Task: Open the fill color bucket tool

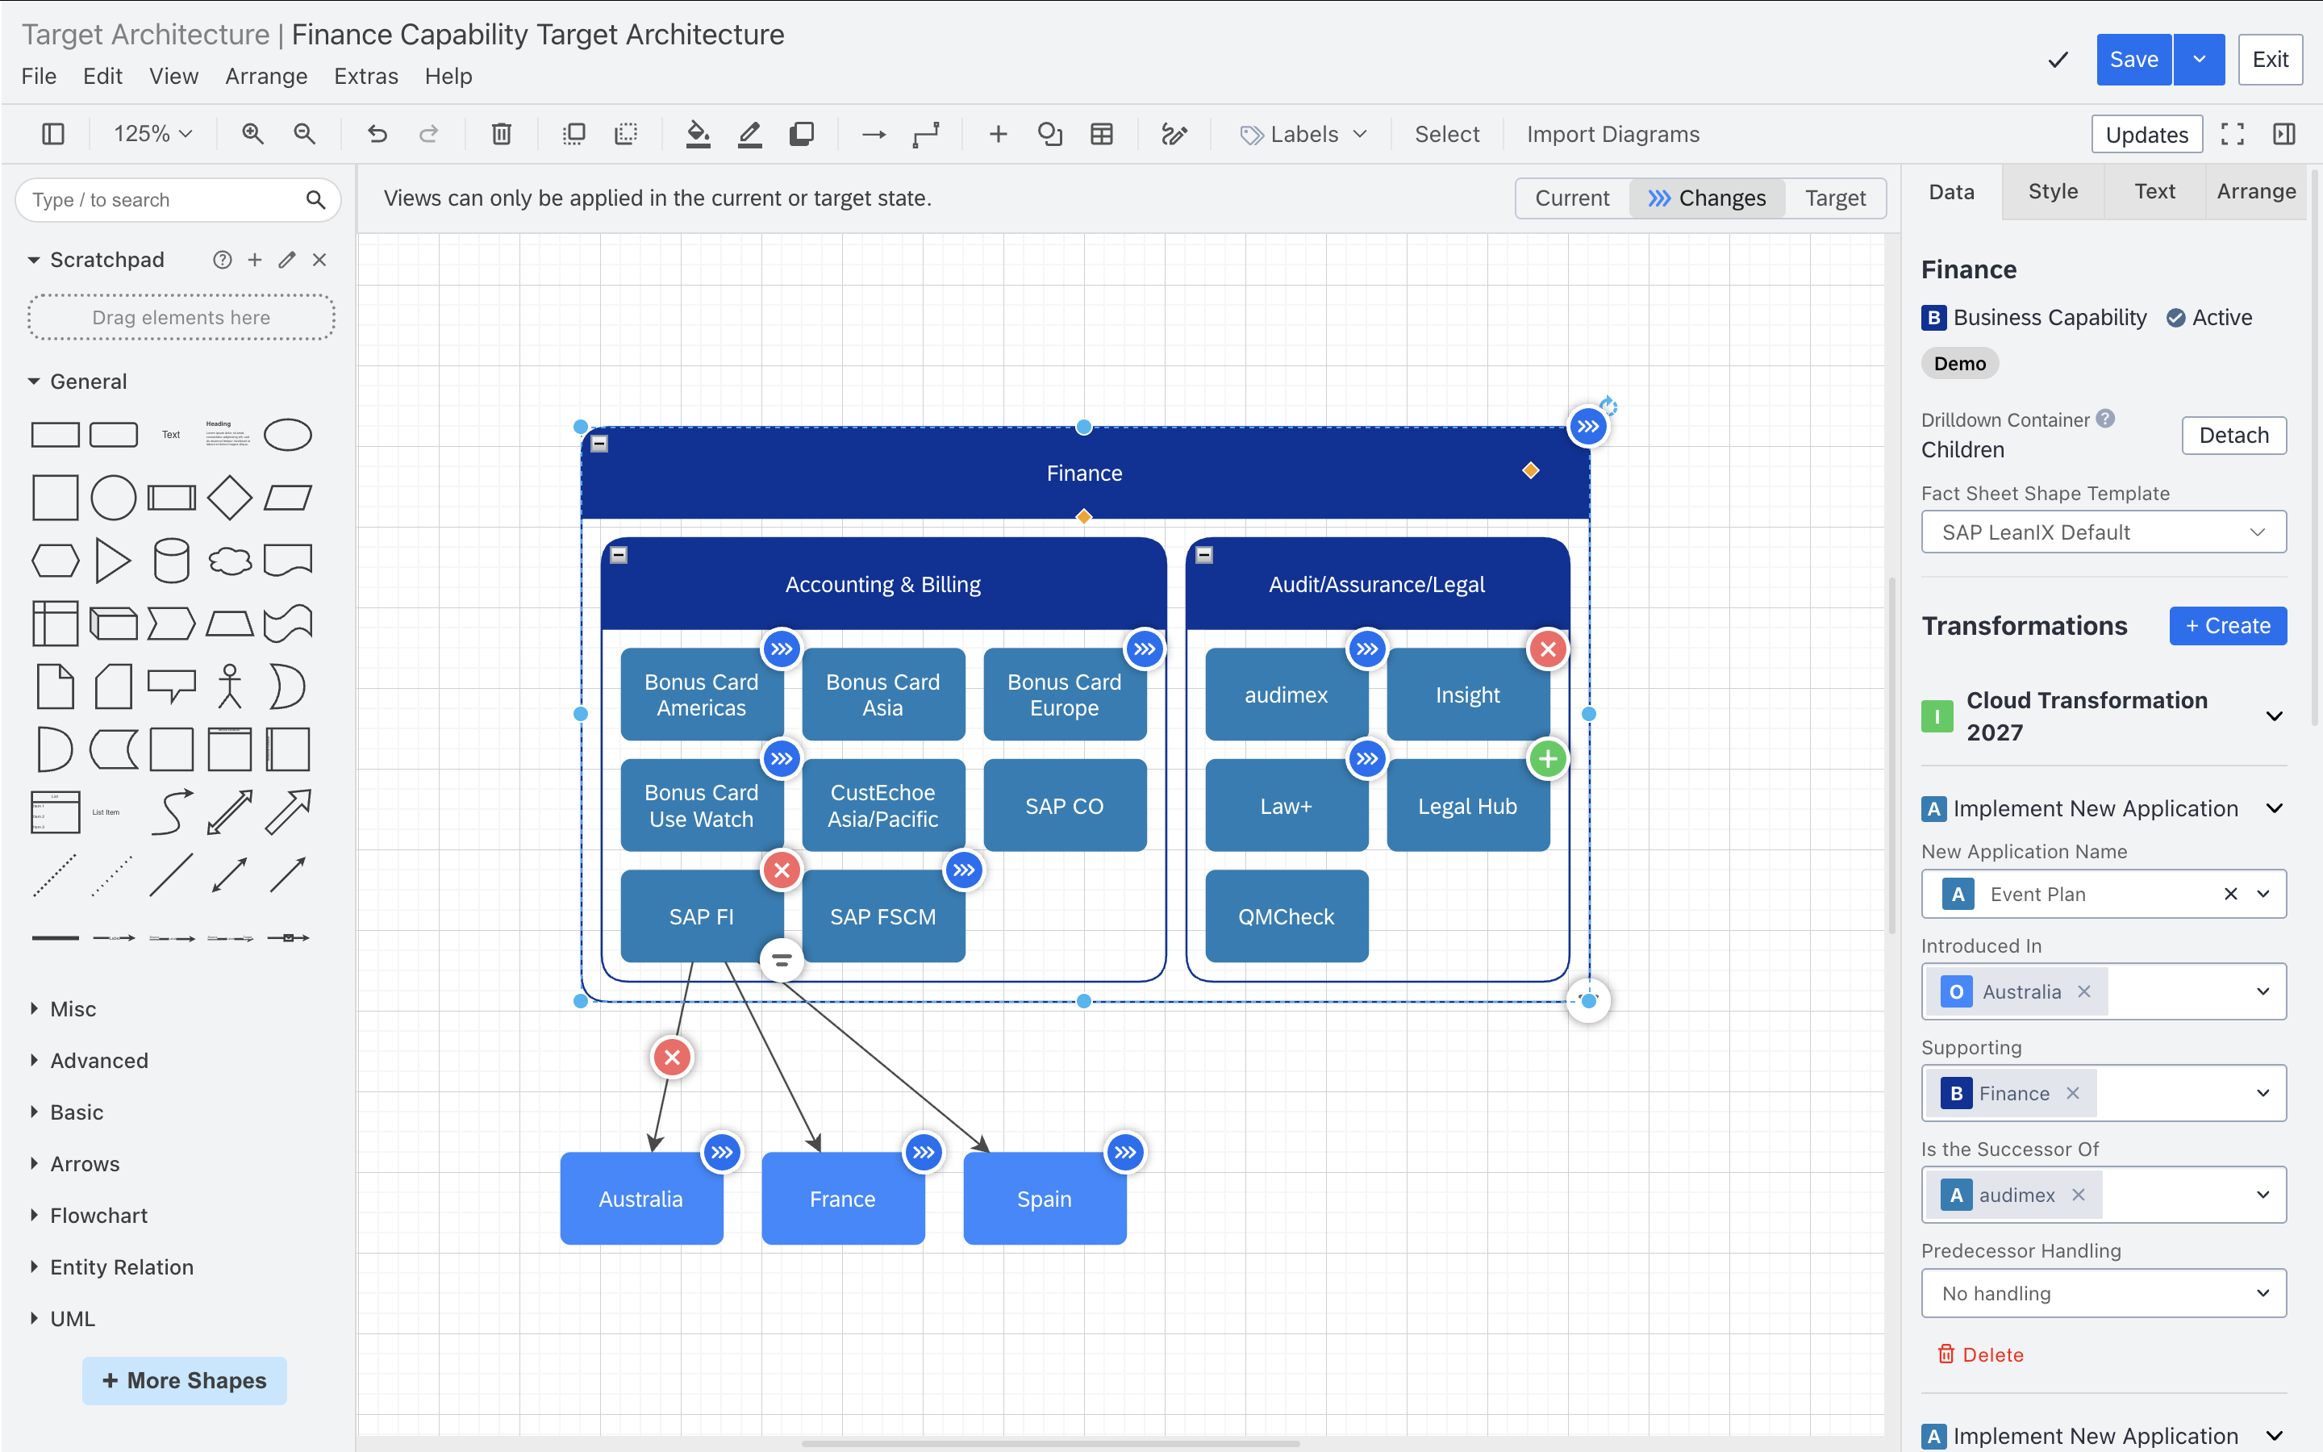Action: click(x=698, y=133)
